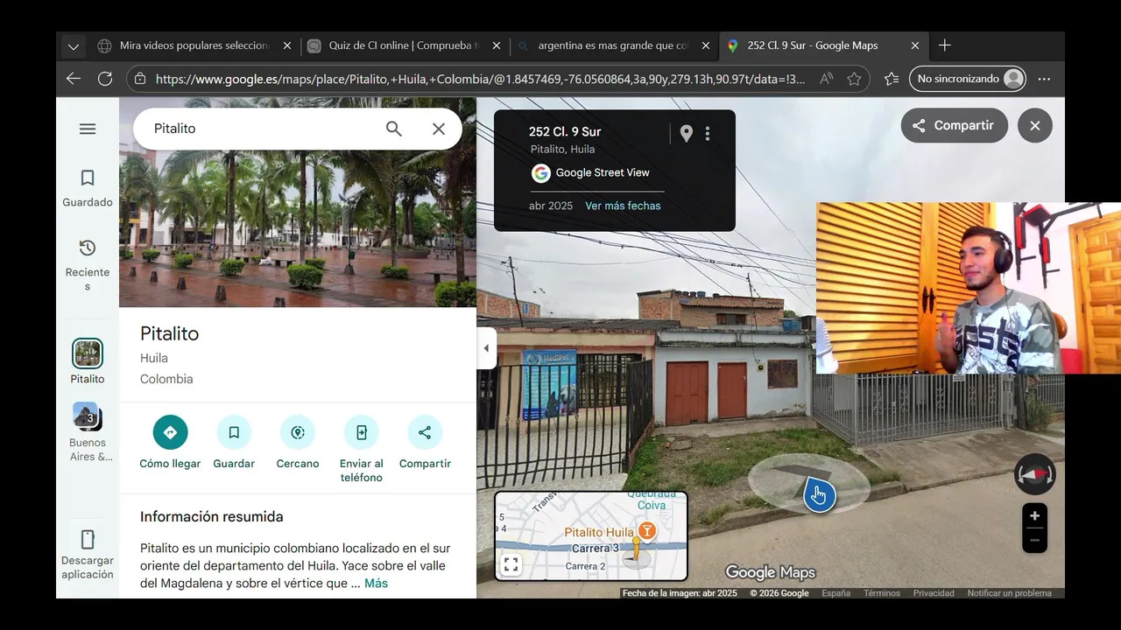Open Guardado saved places
The width and height of the screenshot is (1121, 630).
(x=88, y=188)
